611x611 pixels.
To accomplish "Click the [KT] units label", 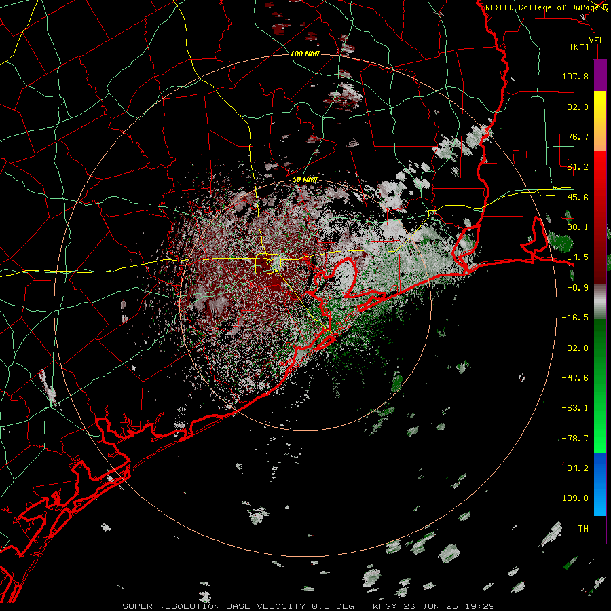I will coord(580,47).
